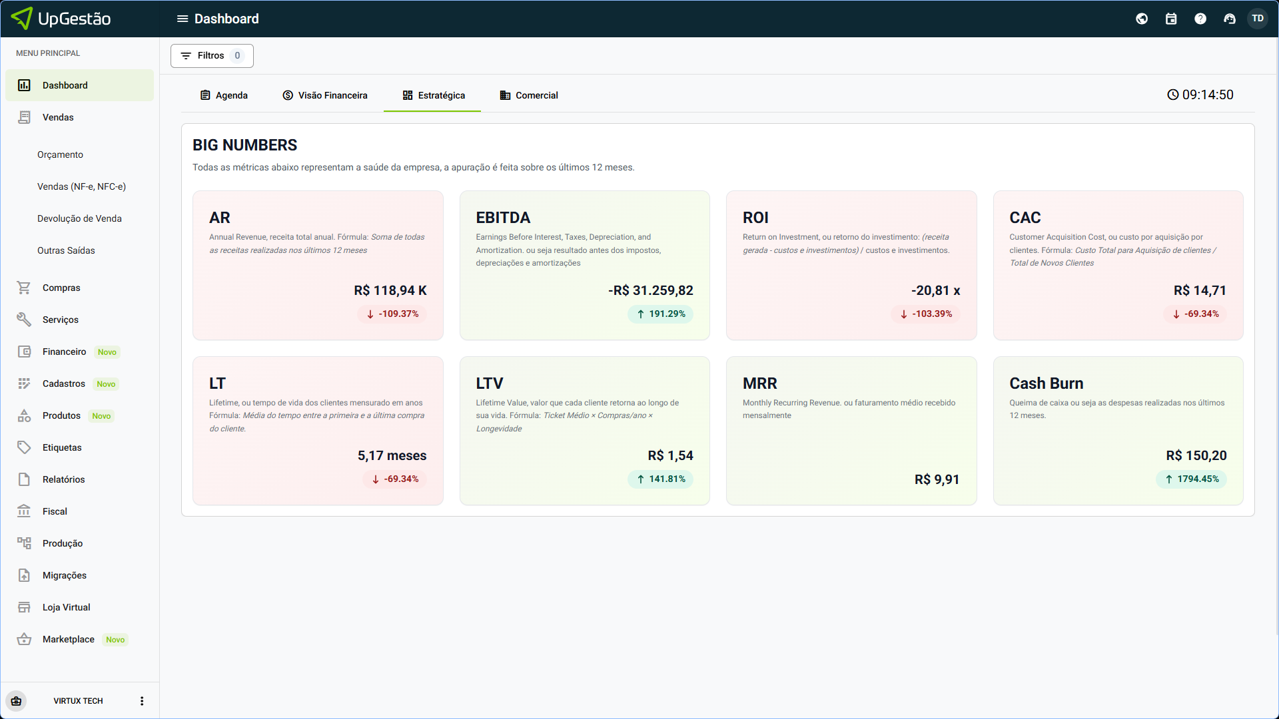This screenshot has width=1279, height=719.
Task: Expand the Compras sidebar menu
Action: [61, 288]
